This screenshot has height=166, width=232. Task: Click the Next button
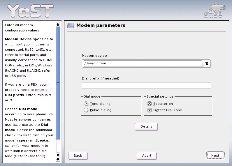coord(215,156)
